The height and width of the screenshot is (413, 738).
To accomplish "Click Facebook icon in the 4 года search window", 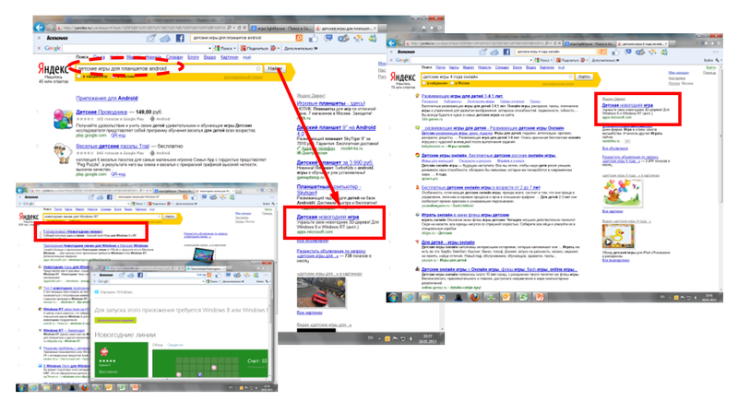I will 506,52.
